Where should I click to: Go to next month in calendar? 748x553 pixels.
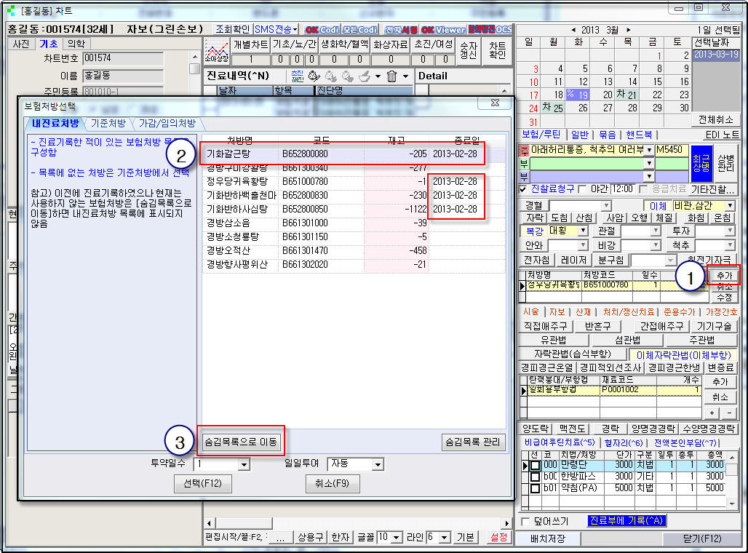pyautogui.click(x=628, y=30)
